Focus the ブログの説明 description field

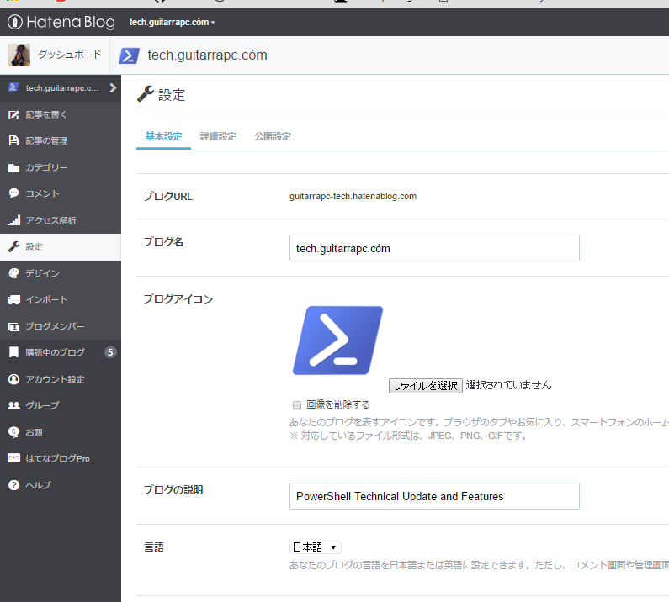pos(434,496)
